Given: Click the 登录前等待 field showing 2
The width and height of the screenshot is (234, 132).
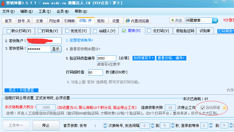Looking at the screenshot, I should tap(204, 126).
